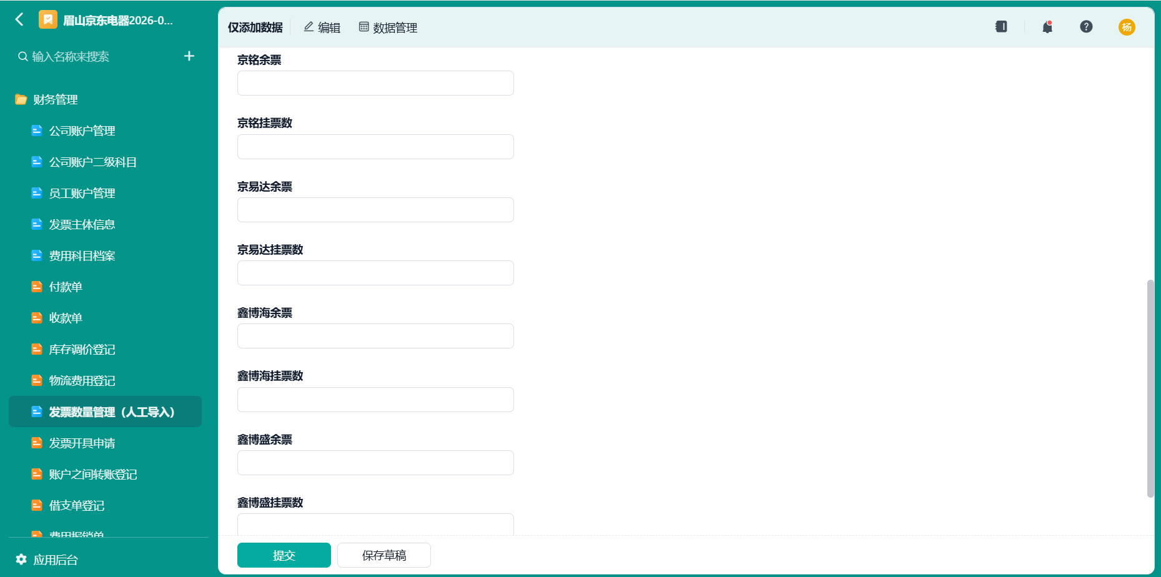Click the form vertical scrollbar
Image resolution: width=1161 pixels, height=577 pixels.
(x=1150, y=388)
